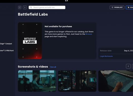
Task: Open the Legal disclosures link
Action: 106,56
